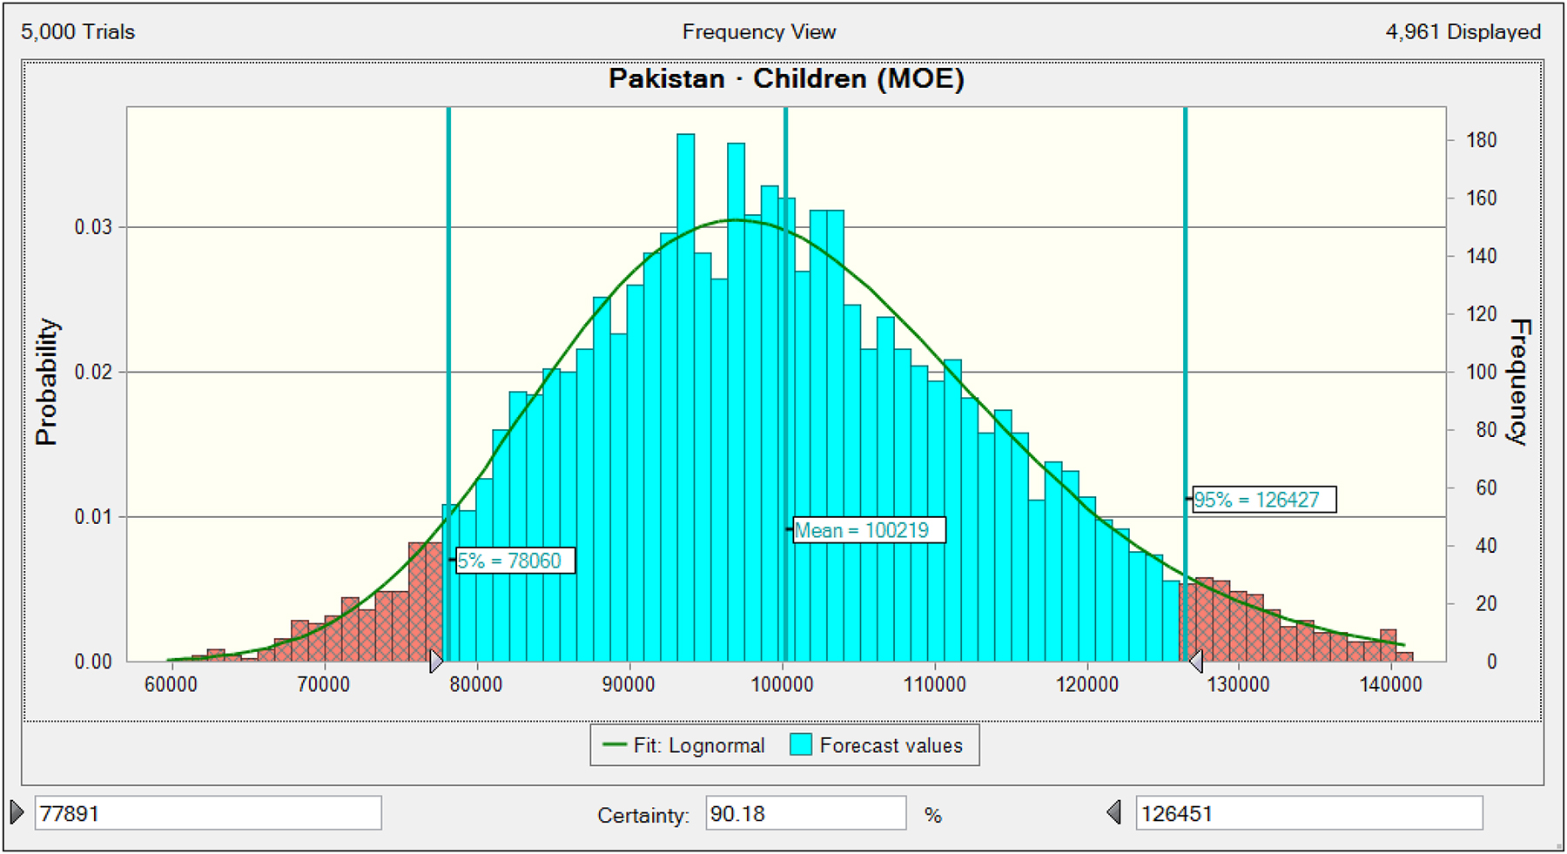This screenshot has width=1567, height=854.
Task: Click the '95% = 126427' marker label
Action: tap(1262, 500)
